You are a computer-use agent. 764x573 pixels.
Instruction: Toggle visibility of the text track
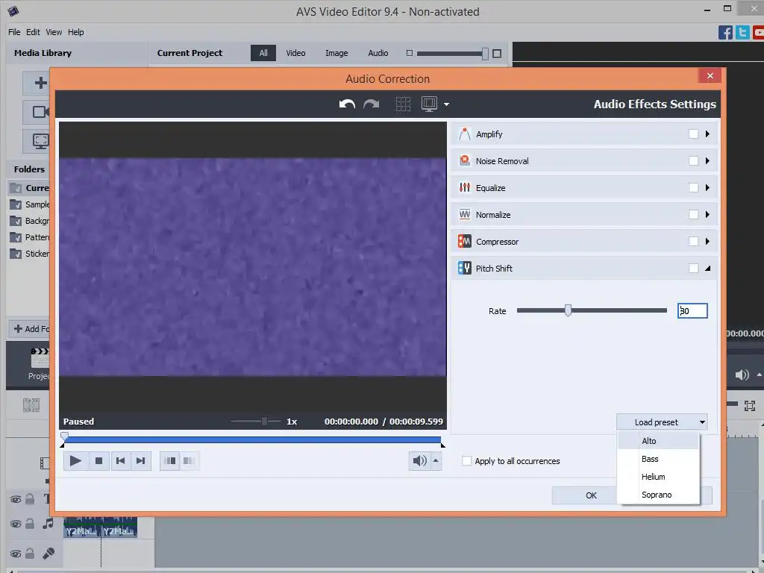click(x=16, y=499)
